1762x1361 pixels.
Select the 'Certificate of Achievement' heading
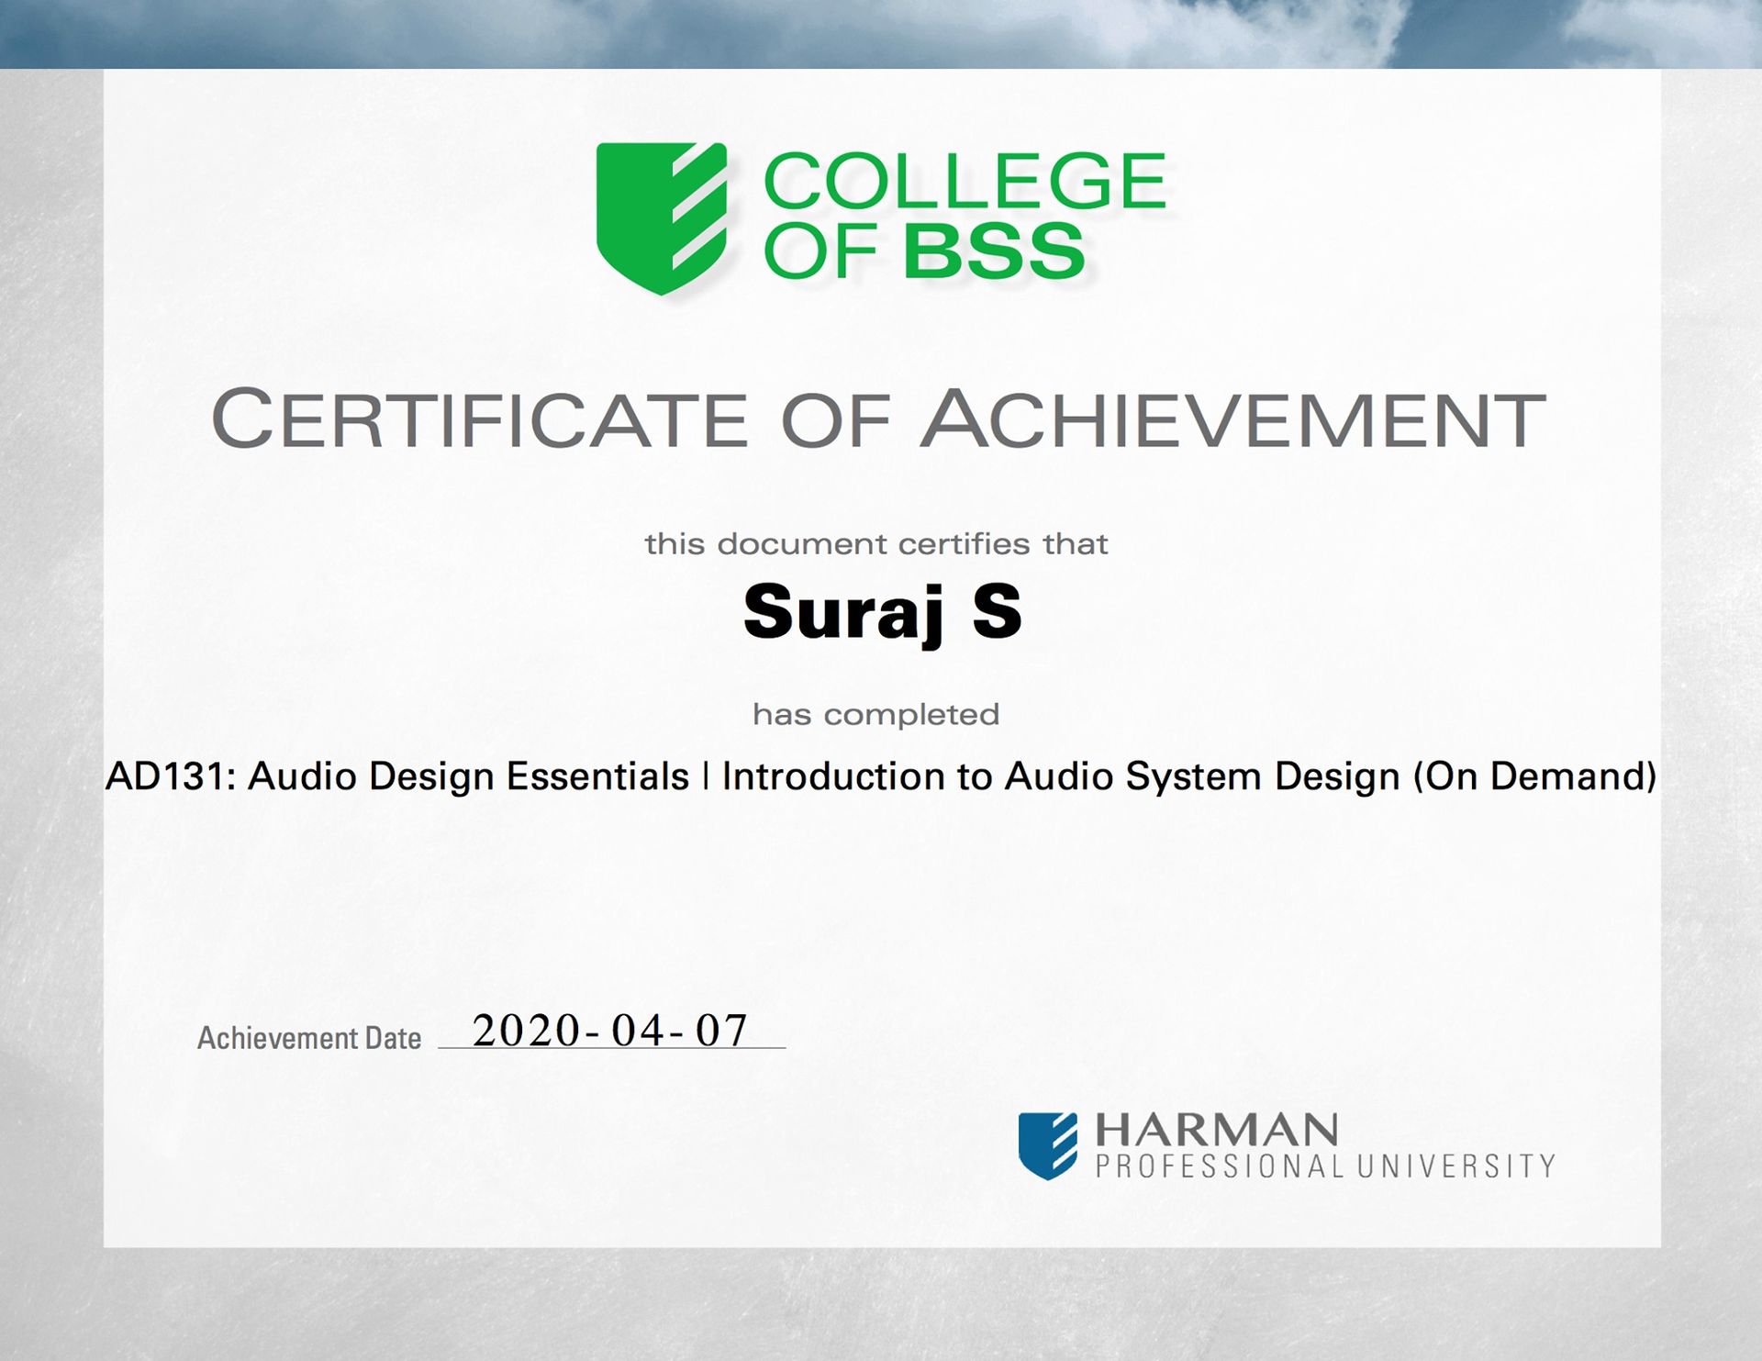click(879, 419)
